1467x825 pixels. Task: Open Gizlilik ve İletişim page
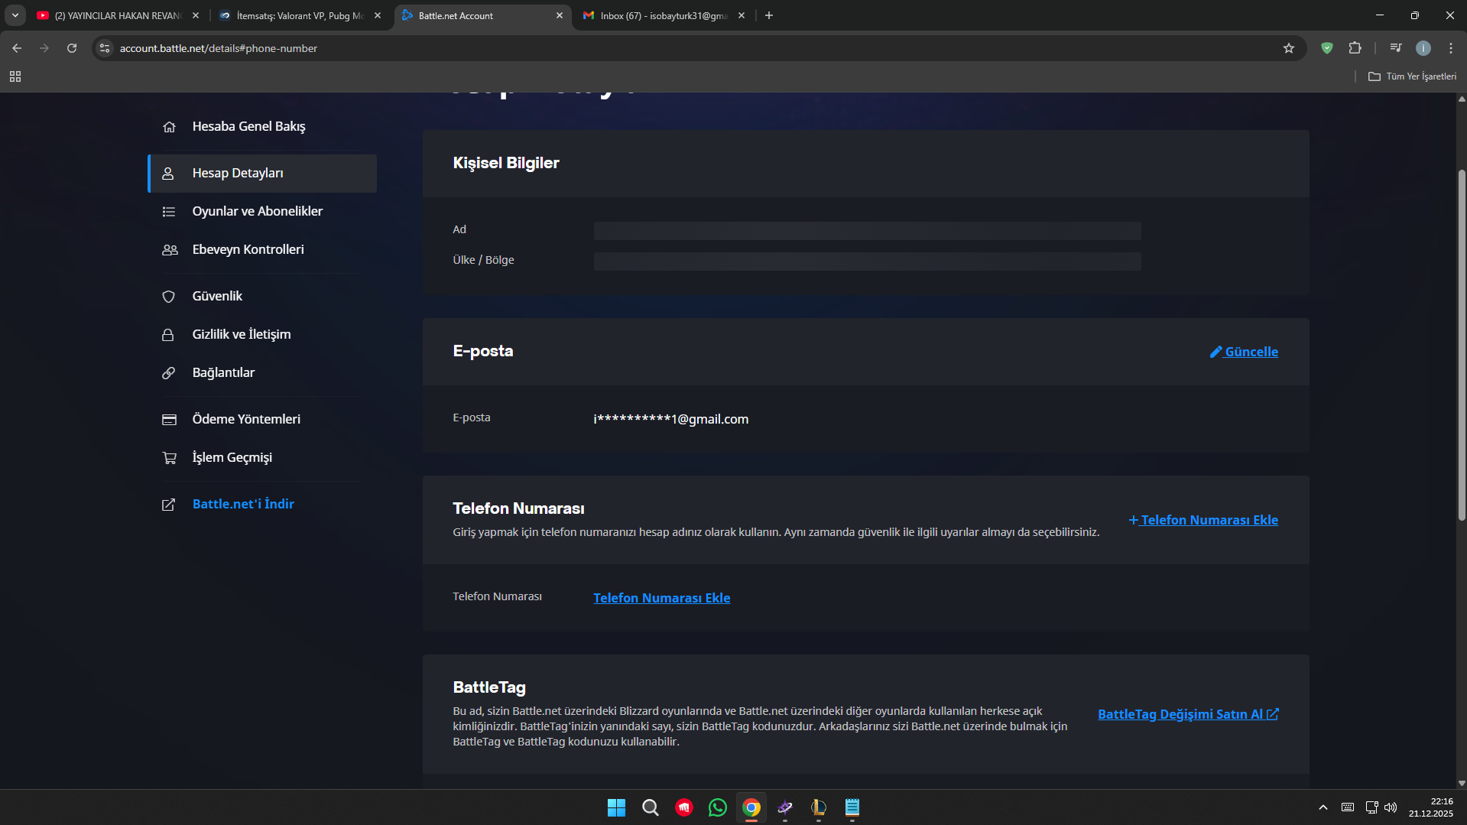click(x=242, y=335)
